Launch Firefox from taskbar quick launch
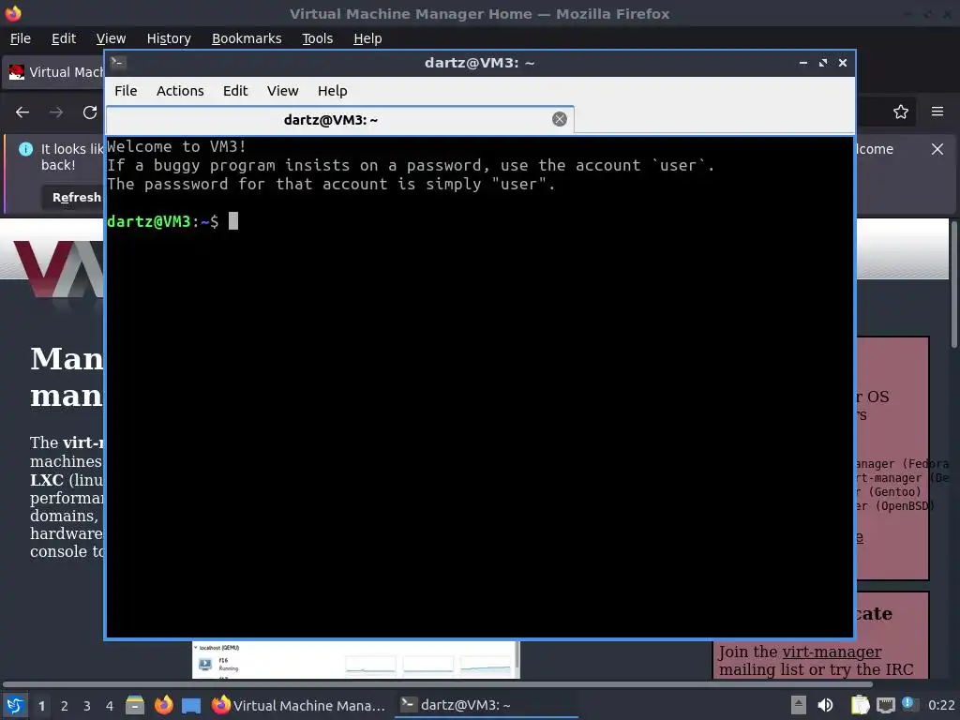The height and width of the screenshot is (720, 960). [x=163, y=705]
